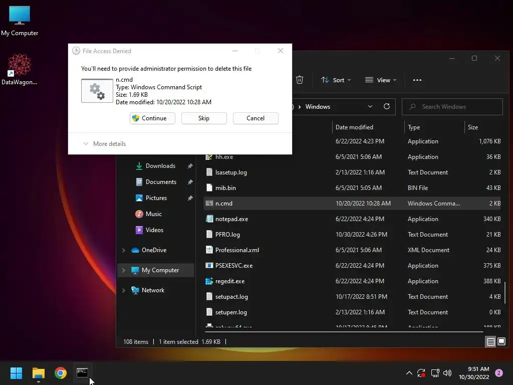Open Downloads in the navigation pane
Viewport: 513px width, 385px height.
160,166
